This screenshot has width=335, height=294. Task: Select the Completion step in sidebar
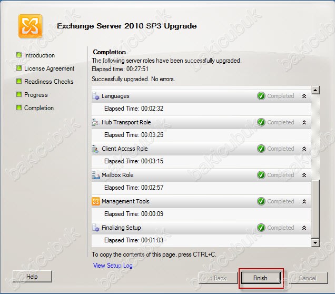[x=39, y=108]
